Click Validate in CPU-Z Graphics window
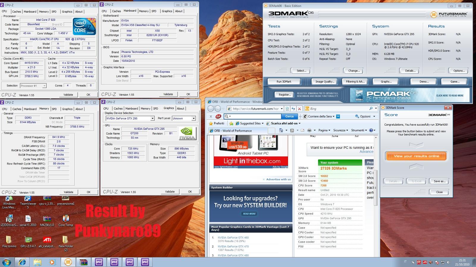Image resolution: width=476 pixels, height=267 pixels. [x=170, y=192]
